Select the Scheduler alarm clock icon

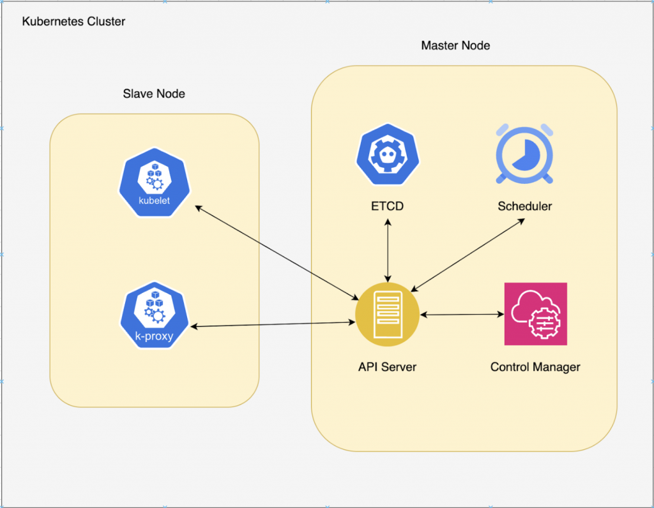[x=524, y=154]
